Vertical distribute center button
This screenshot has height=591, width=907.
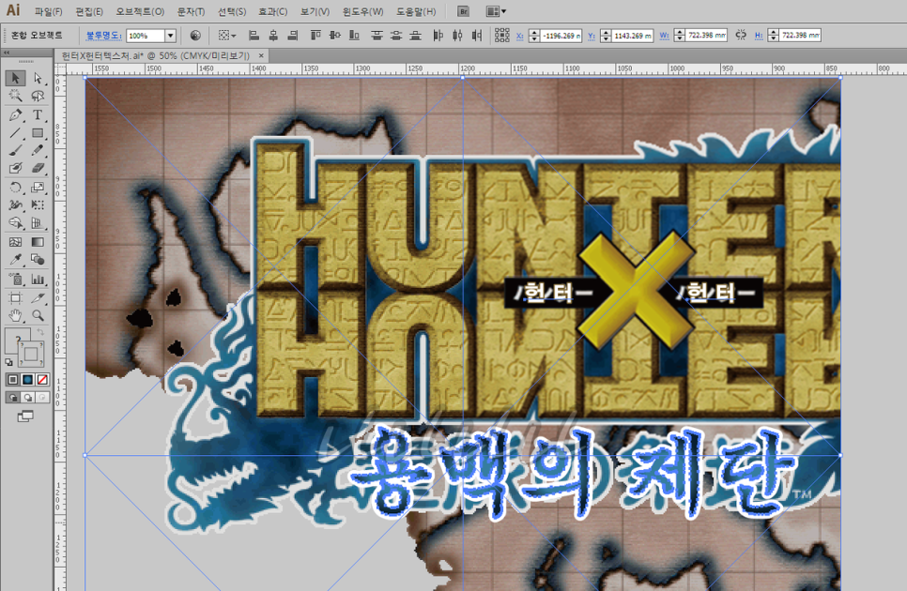click(396, 36)
